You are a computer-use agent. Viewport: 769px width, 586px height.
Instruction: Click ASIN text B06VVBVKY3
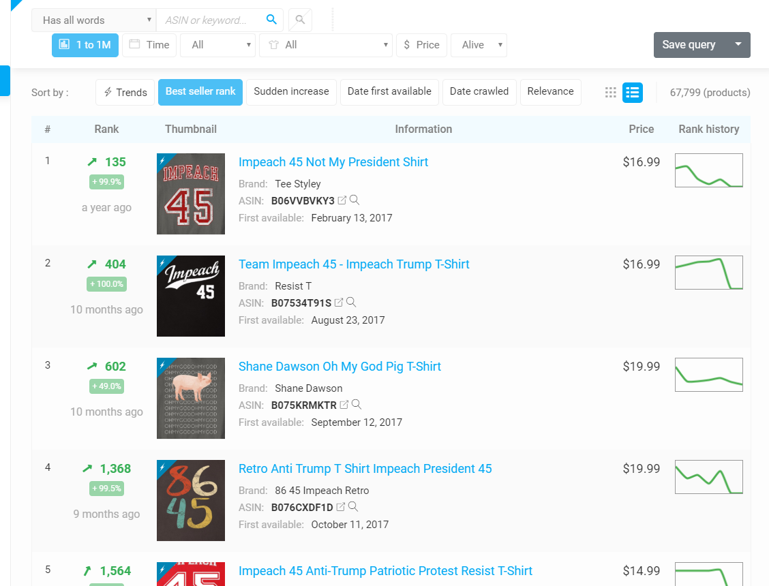tap(303, 200)
